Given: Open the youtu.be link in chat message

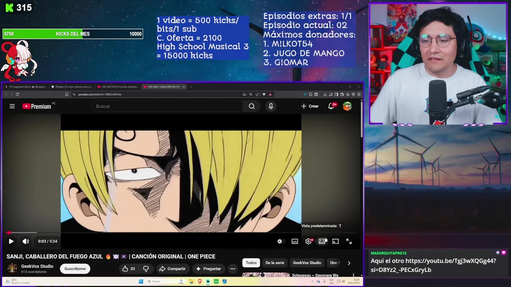Looking at the screenshot, I should [433, 265].
